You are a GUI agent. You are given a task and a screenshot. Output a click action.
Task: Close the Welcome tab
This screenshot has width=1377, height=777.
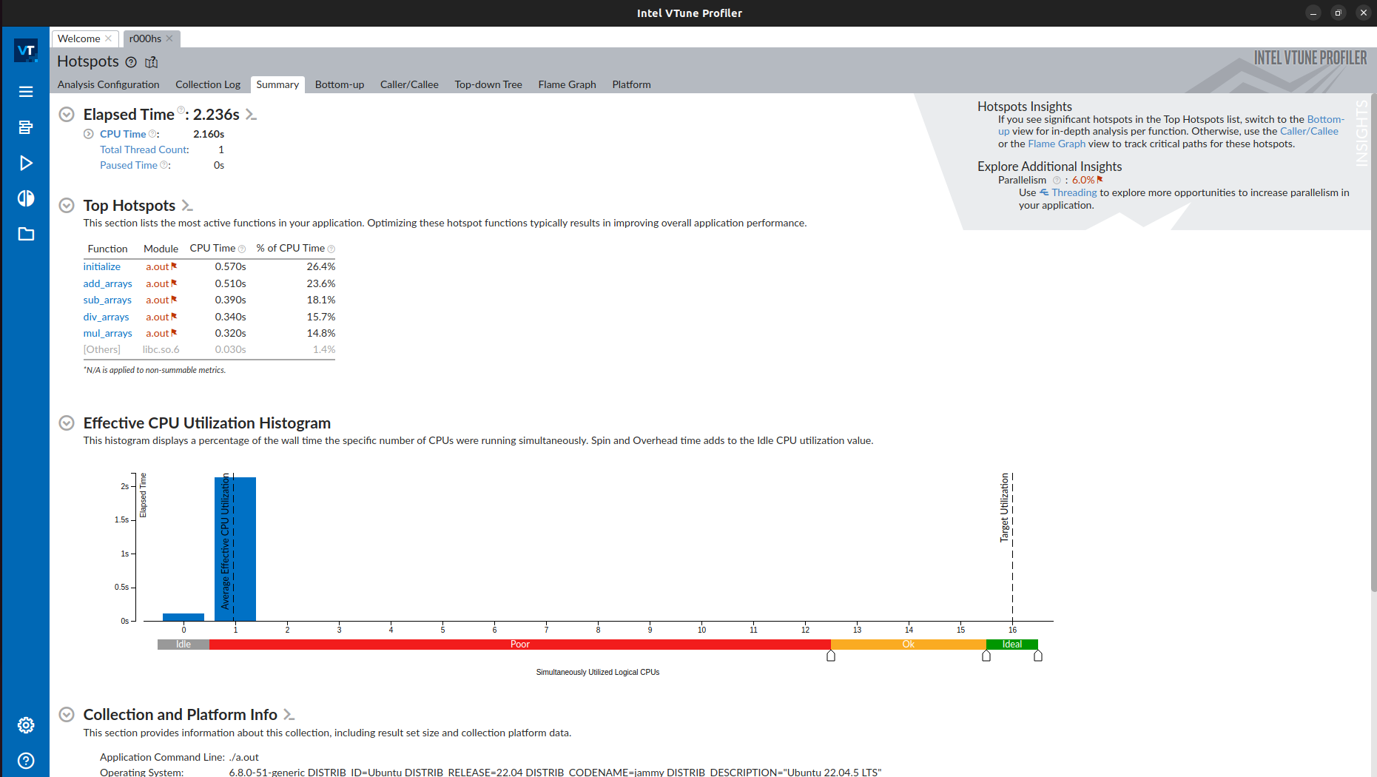pos(108,38)
